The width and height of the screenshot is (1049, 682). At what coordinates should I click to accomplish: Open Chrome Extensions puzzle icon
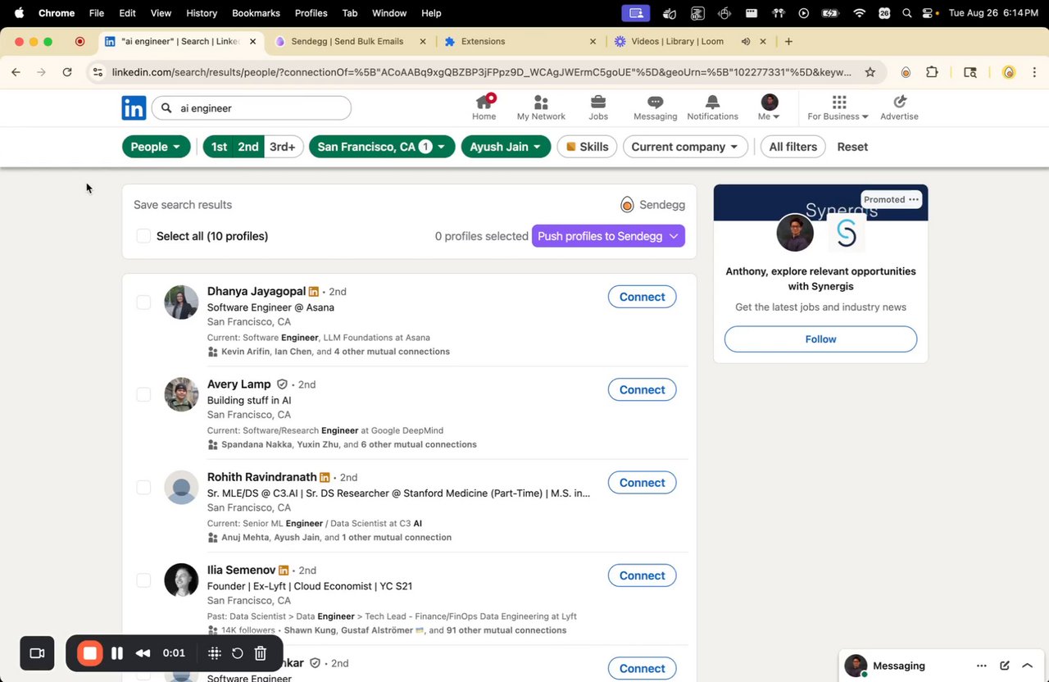click(x=932, y=72)
